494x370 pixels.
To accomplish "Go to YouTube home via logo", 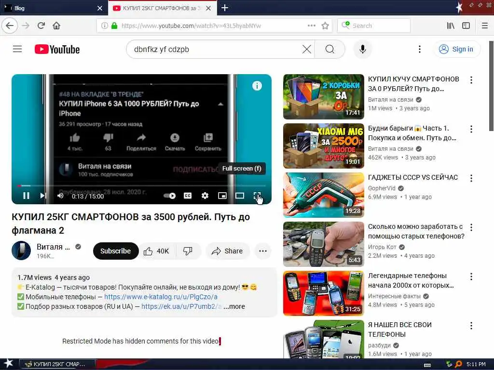I will (57, 50).
